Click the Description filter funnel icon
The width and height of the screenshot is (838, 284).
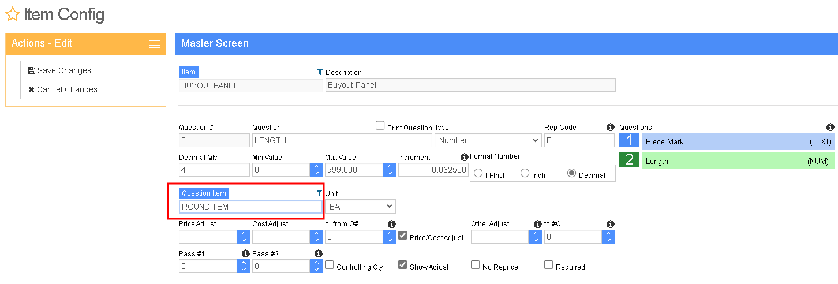click(320, 72)
